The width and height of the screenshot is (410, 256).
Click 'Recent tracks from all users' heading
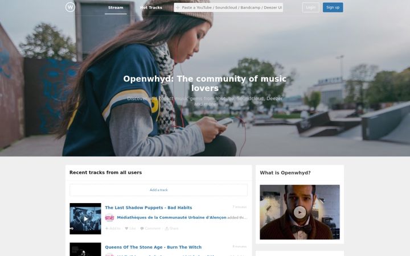(106, 172)
